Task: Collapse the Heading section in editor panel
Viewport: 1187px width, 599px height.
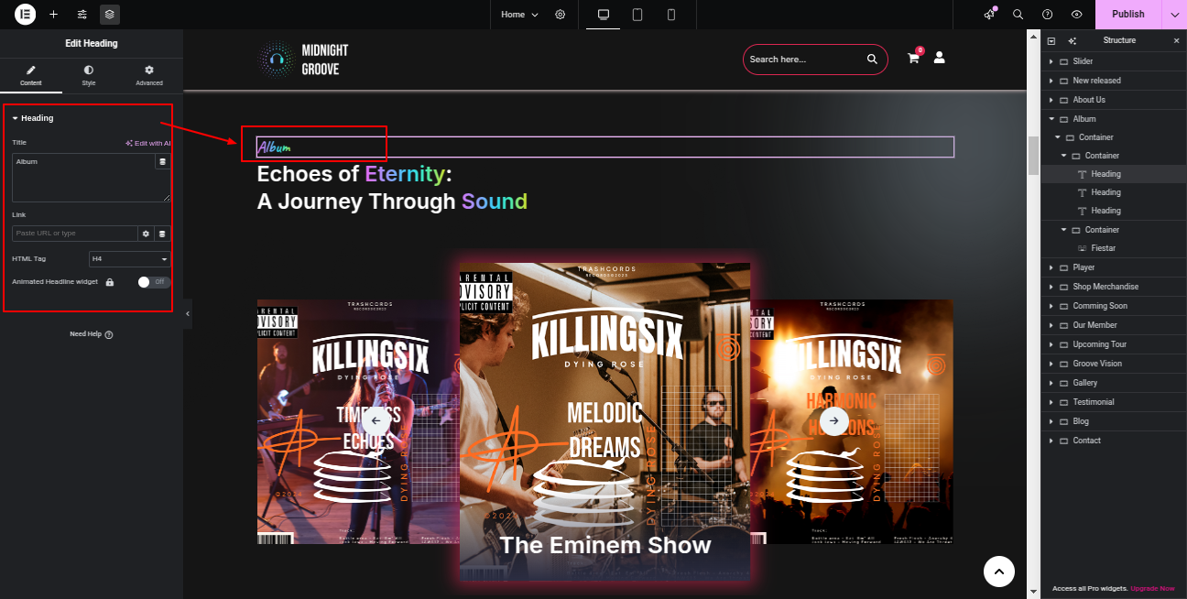Action: tap(32, 118)
